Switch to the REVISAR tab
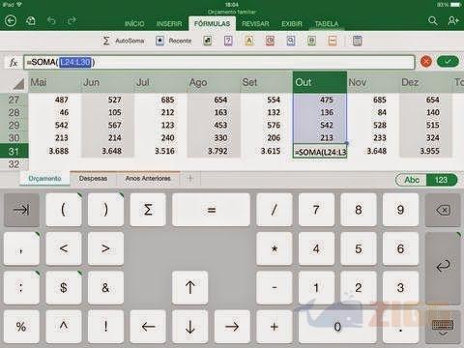464x348 pixels. pos(255,24)
